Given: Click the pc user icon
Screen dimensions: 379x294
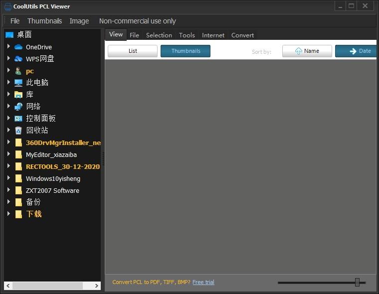Looking at the screenshot, I should click(18, 71).
